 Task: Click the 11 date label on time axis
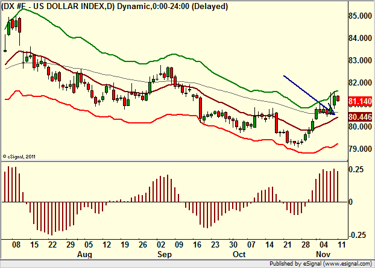pos(342,245)
